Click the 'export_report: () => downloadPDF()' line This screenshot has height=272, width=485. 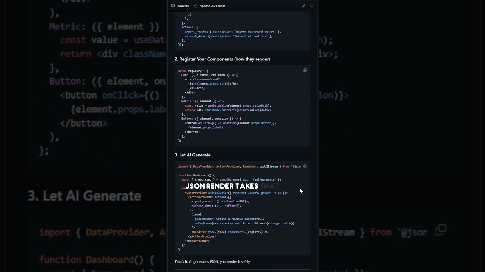[x=220, y=201]
